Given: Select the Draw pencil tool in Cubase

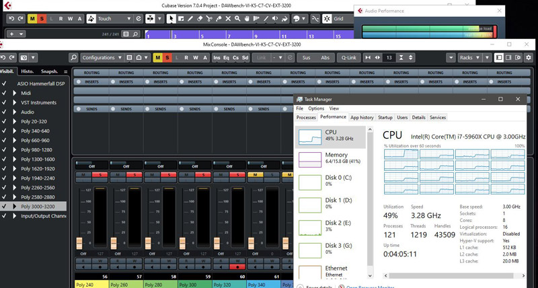Looking at the screenshot, I should pyautogui.click(x=190, y=19).
